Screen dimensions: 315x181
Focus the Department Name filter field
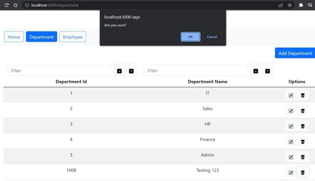coord(195,71)
